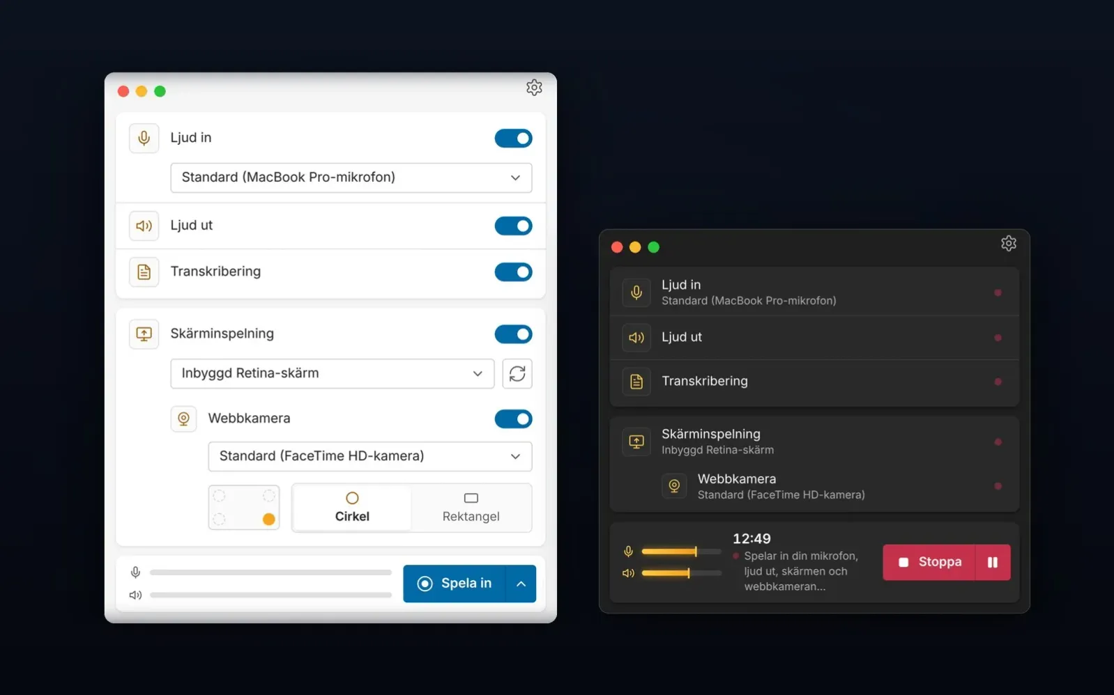
Task: Open the Standard (MacBook Pro-mikrofon) dropdown
Action: (351, 178)
